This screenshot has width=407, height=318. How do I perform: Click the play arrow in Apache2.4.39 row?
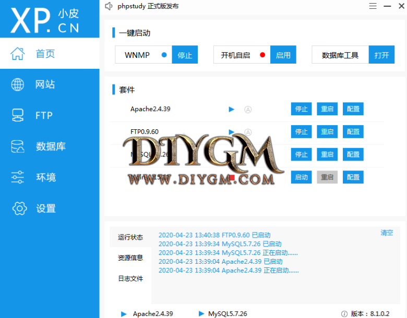click(x=232, y=109)
